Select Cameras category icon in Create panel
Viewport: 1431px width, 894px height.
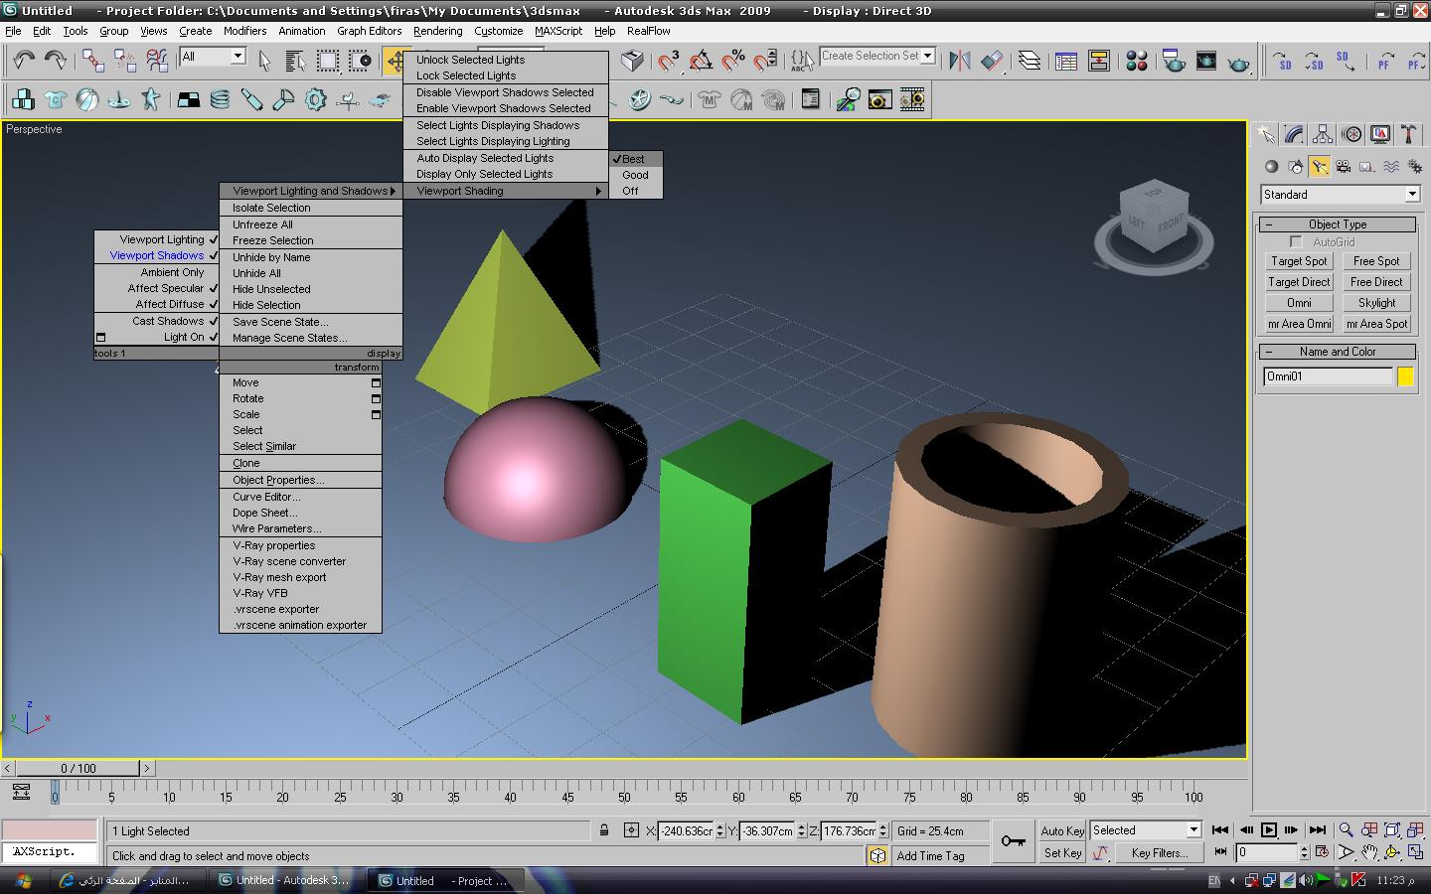click(x=1344, y=166)
